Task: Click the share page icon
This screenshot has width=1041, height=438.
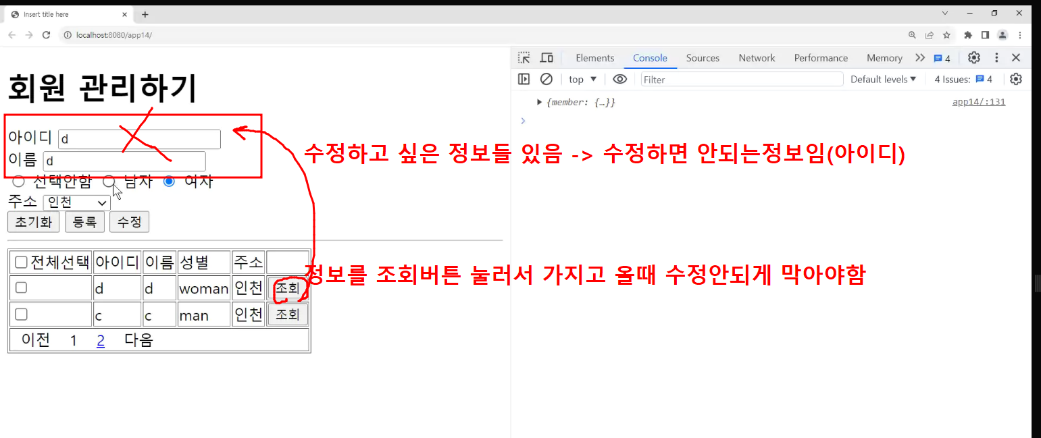Action: [930, 35]
